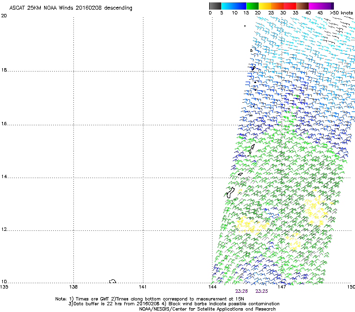355x312 pixels.
Task: Click the '25' label under the color bar
Action: [x=271, y=13]
